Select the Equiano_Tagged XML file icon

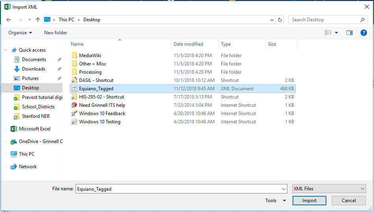(x=74, y=89)
